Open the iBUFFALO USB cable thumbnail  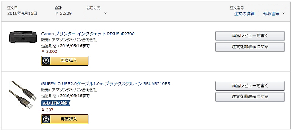tap(21, 95)
